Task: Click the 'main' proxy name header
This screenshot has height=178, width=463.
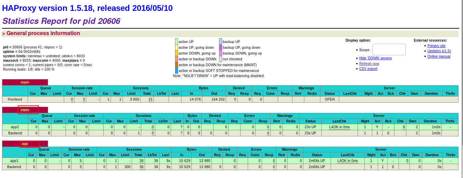Action: click(25, 82)
